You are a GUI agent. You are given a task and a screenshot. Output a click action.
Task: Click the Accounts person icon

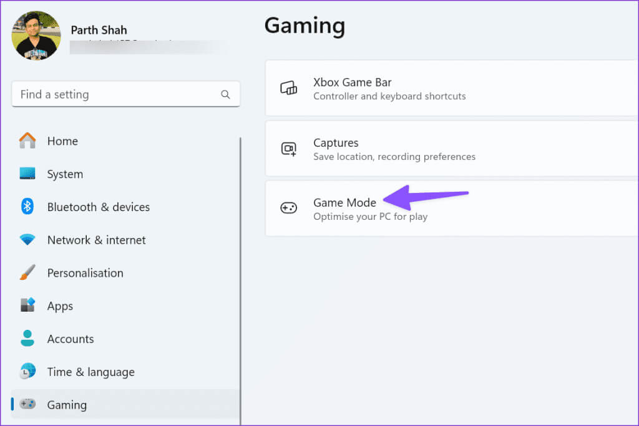point(27,339)
